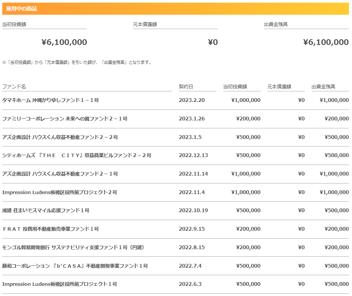Screen dimensions: 352x296
Task: Click contract date 2022.12.13
Action: click(193, 155)
